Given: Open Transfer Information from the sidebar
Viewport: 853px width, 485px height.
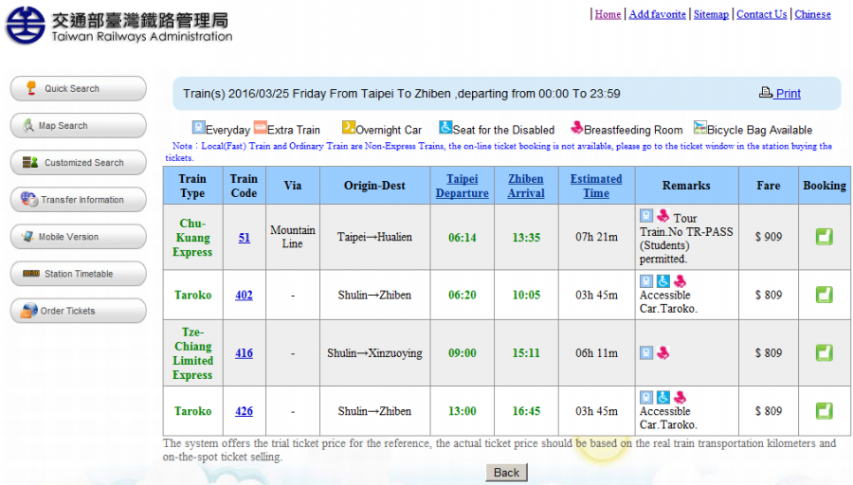Looking at the screenshot, I should point(79,199).
